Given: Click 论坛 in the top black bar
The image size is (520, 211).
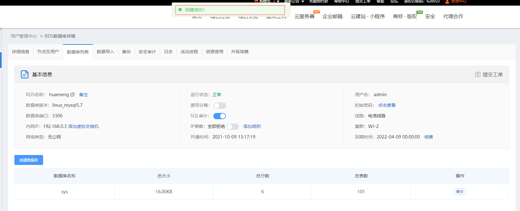Looking at the screenshot, I should coord(394,2).
